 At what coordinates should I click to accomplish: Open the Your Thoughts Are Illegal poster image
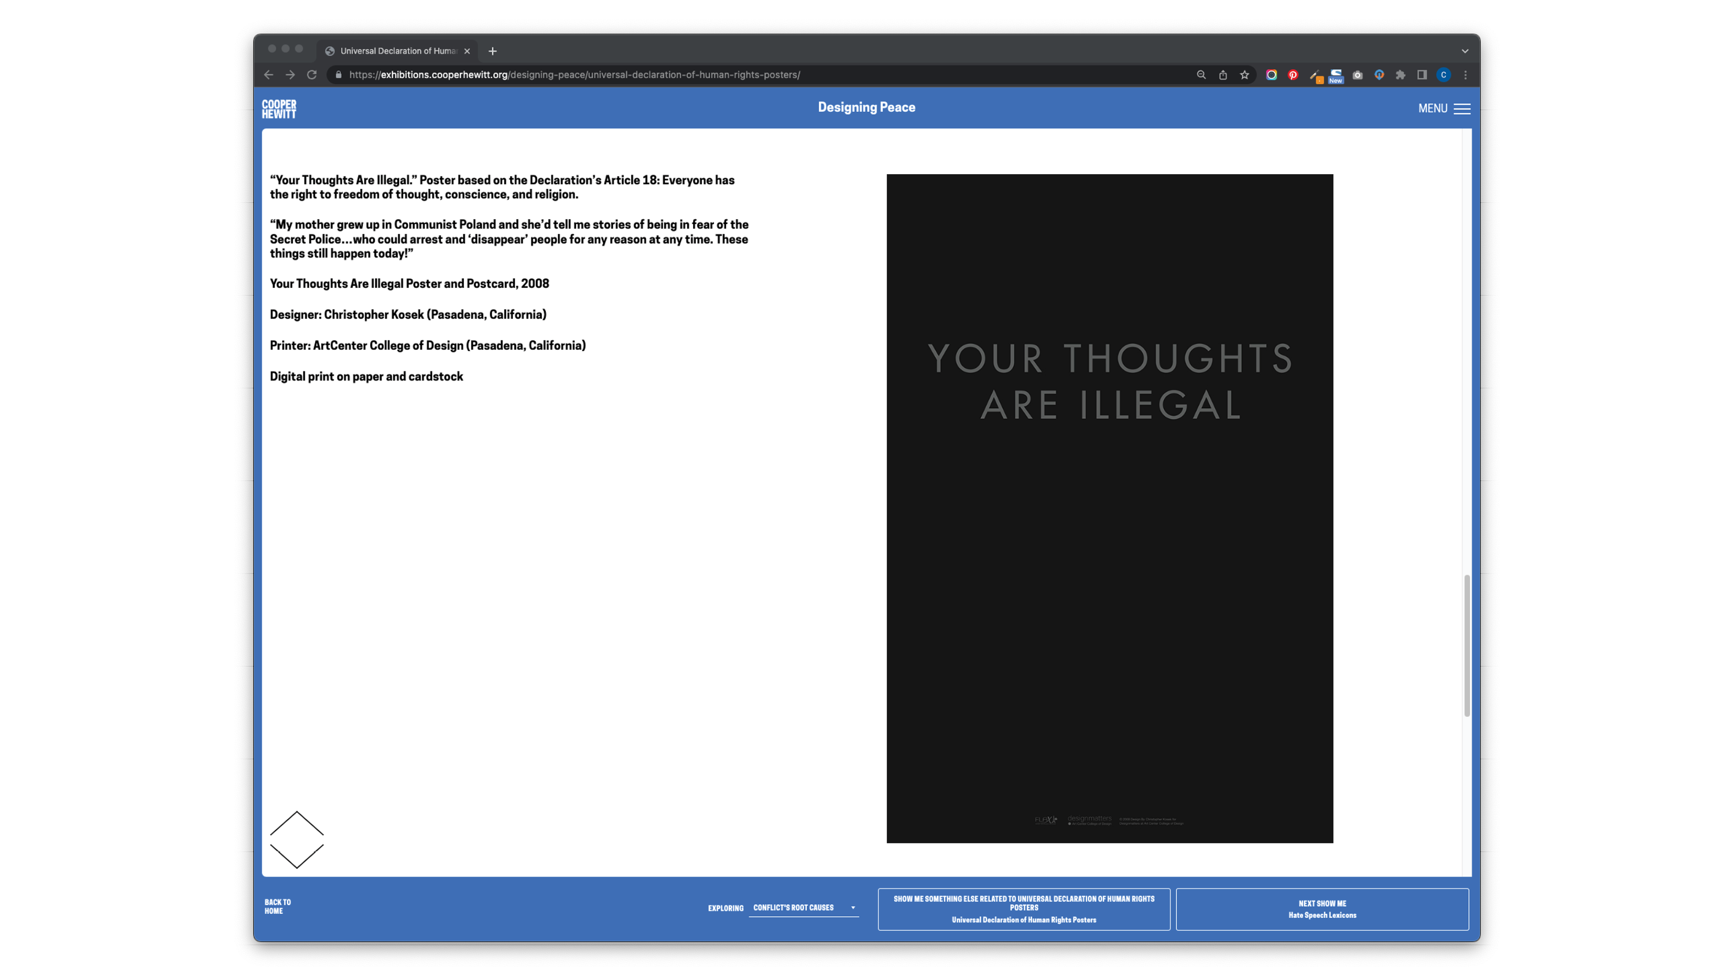coord(1109,508)
